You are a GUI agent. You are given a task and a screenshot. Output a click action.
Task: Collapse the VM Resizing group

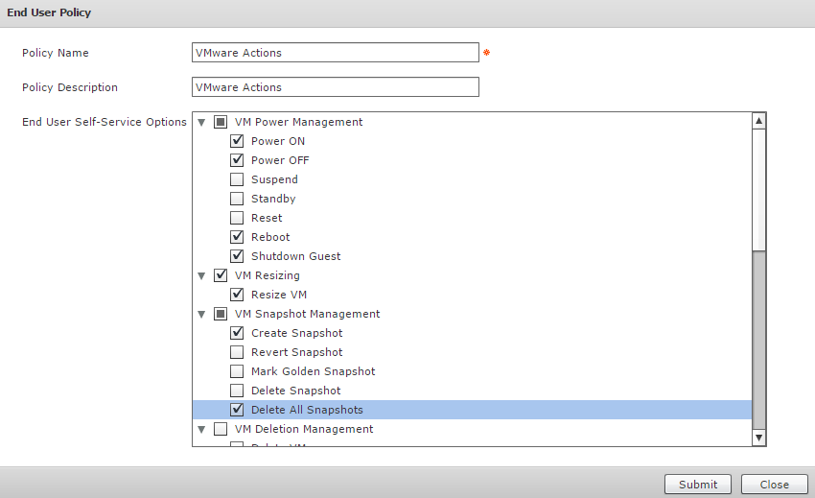(x=201, y=276)
